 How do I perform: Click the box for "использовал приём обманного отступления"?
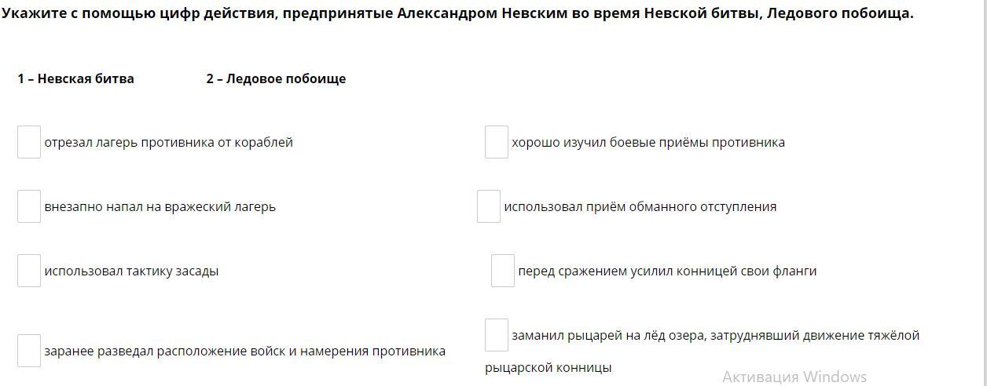[x=489, y=206]
